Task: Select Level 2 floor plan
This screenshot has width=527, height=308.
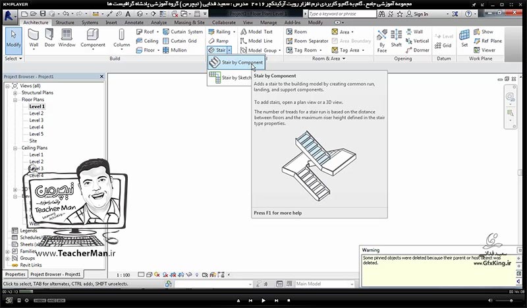Action: tap(36, 113)
